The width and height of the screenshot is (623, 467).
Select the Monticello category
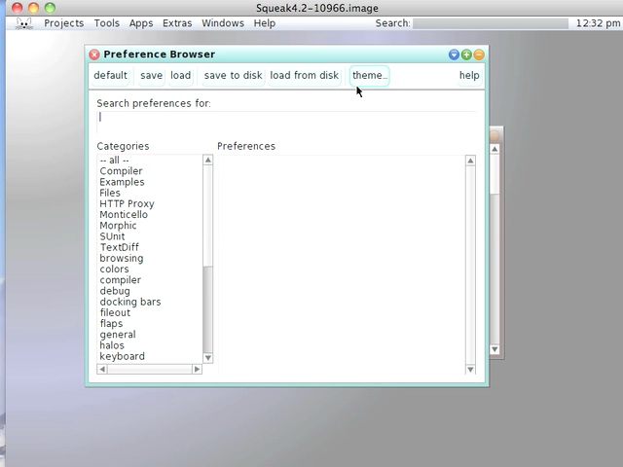[x=124, y=215]
